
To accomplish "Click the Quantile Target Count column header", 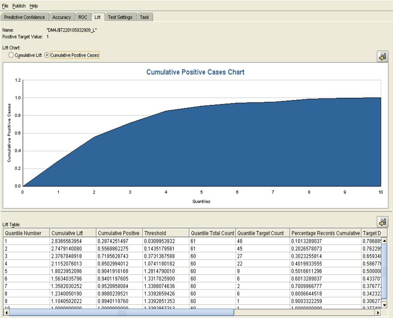I will pyautogui.click(x=260, y=233).
